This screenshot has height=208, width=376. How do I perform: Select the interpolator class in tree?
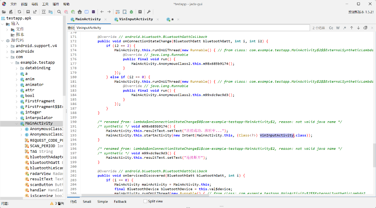[x=39, y=118]
